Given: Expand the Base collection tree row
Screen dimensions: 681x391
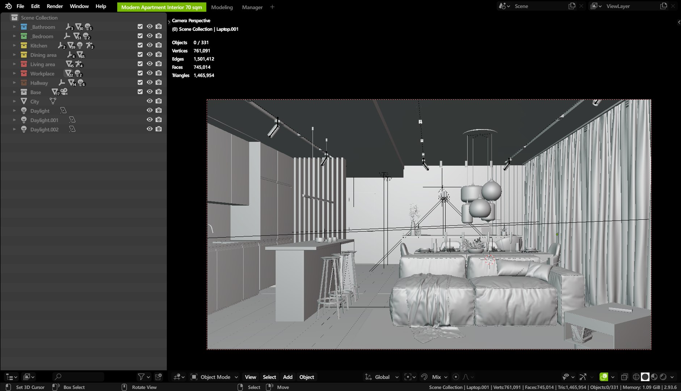Looking at the screenshot, I should coord(14,92).
